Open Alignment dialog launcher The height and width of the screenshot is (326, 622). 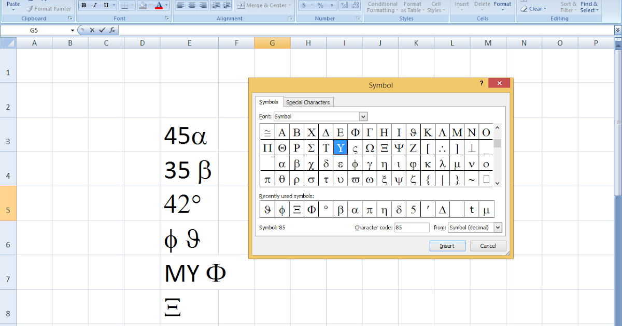tap(291, 18)
